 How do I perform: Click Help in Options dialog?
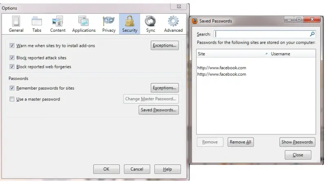[167, 169]
